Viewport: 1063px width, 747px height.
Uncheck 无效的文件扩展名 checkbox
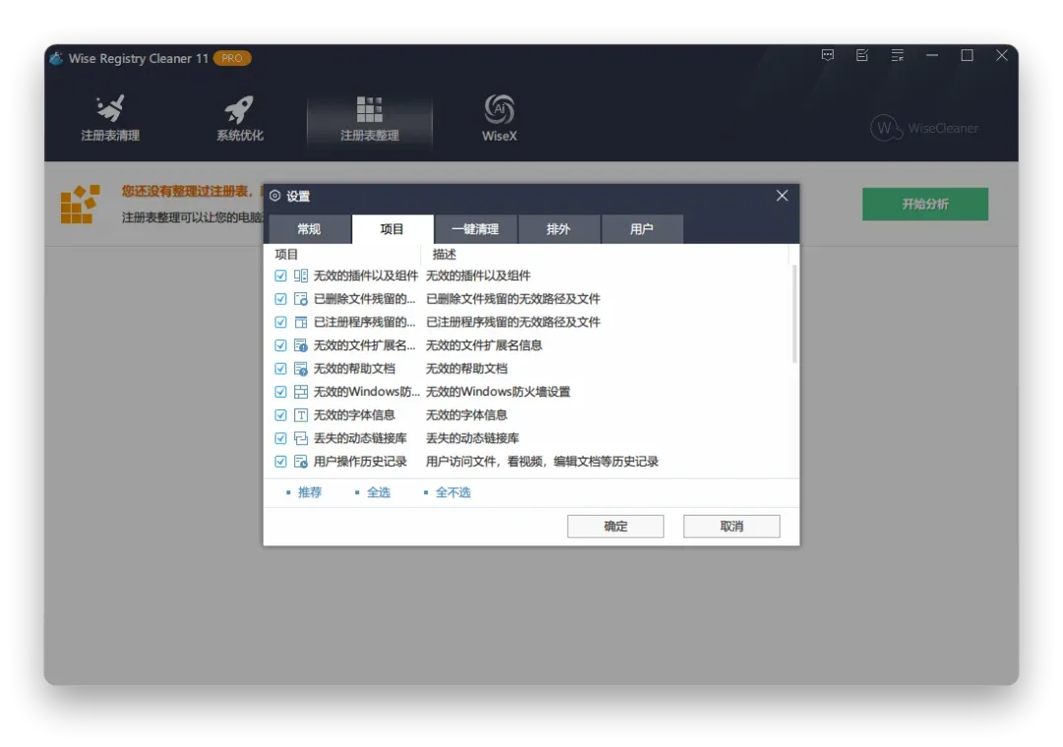(281, 345)
